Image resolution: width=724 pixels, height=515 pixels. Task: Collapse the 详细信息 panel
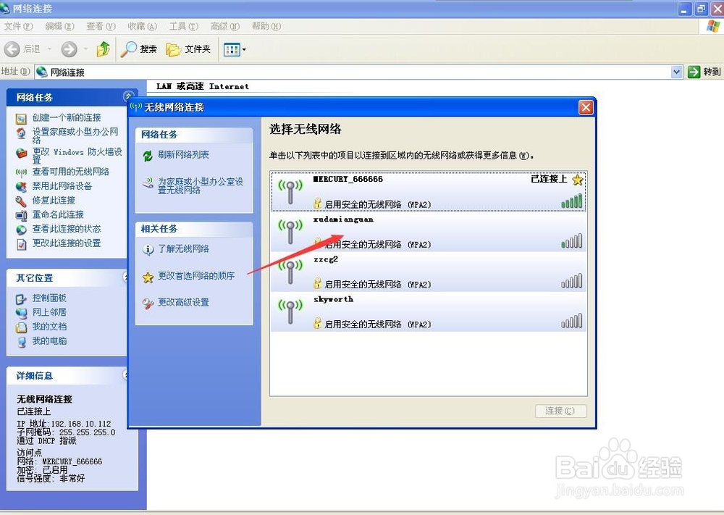pyautogui.click(x=128, y=375)
